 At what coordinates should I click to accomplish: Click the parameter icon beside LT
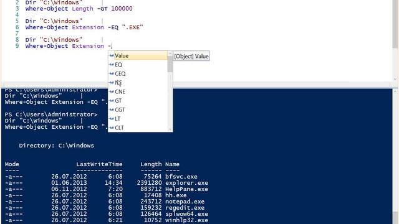coord(111,119)
